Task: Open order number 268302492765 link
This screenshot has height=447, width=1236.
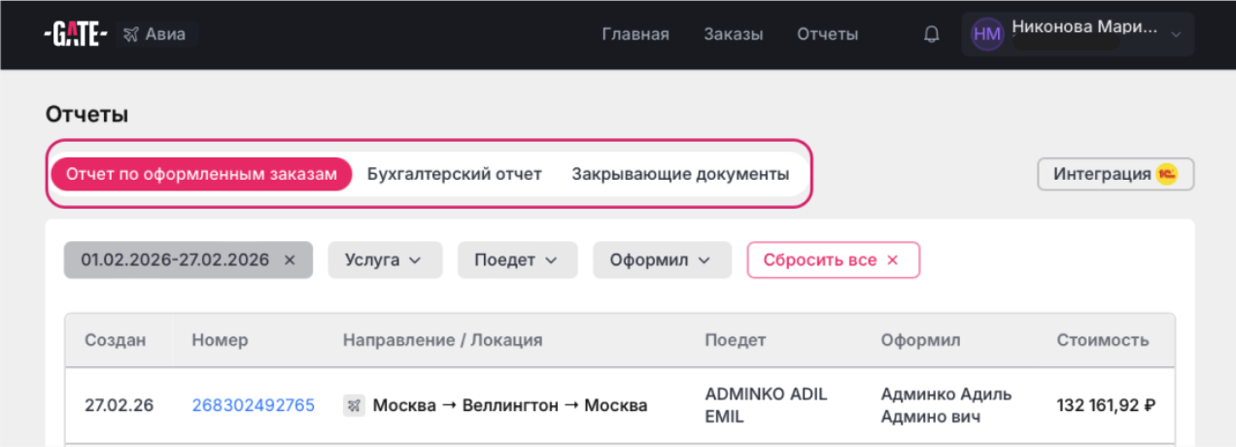Action: coord(253,406)
